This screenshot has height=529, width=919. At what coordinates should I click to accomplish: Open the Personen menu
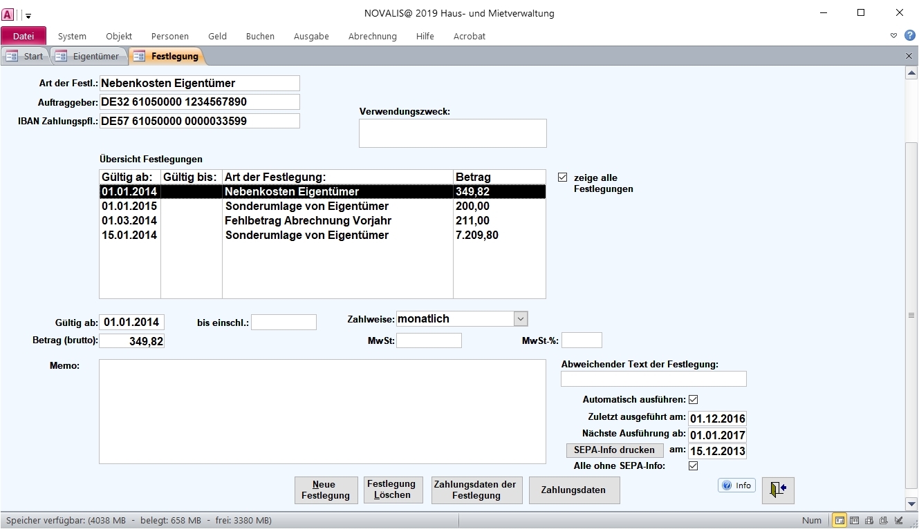[169, 36]
